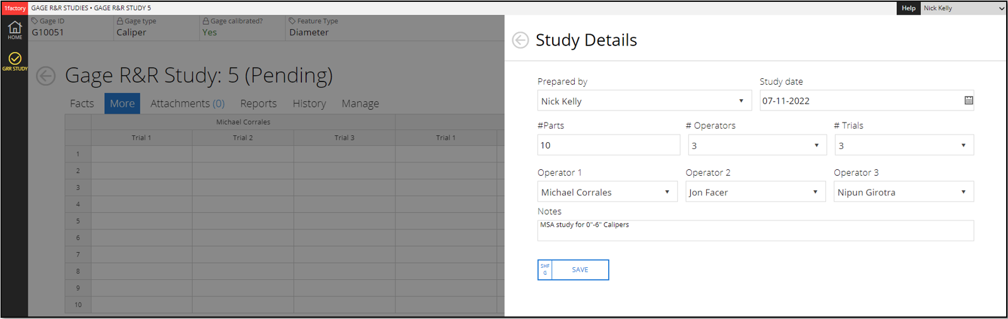This screenshot has height=319, width=1008.
Task: Open Operator 3 dropdown with Nipun Girotra
Action: pyautogui.click(x=903, y=192)
